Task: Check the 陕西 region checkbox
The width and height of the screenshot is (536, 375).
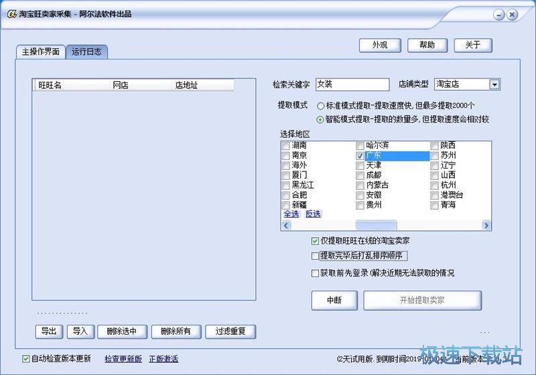Action: (x=434, y=146)
